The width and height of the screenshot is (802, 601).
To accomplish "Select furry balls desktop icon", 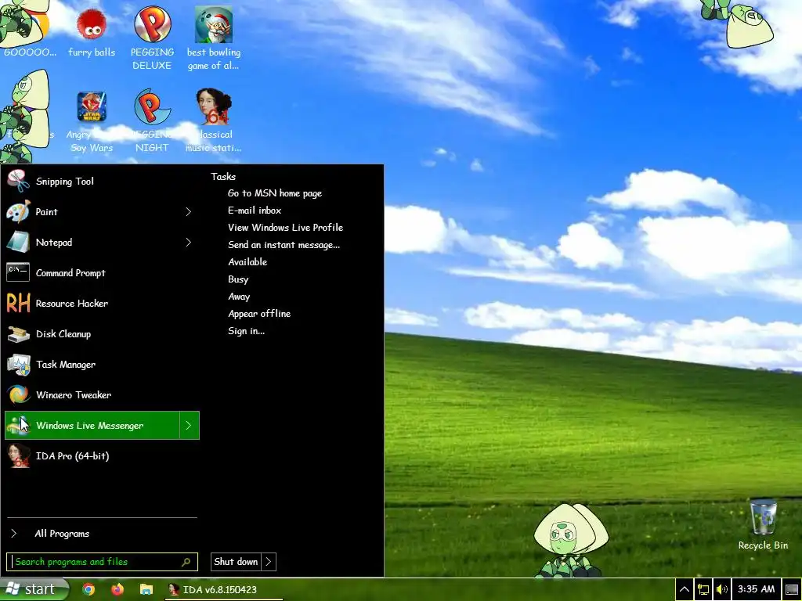I will coord(92,33).
